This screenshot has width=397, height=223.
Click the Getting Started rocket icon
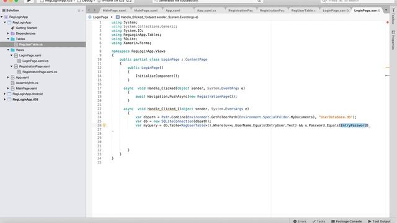coord(12,28)
